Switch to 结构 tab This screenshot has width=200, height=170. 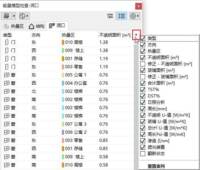tap(37, 26)
